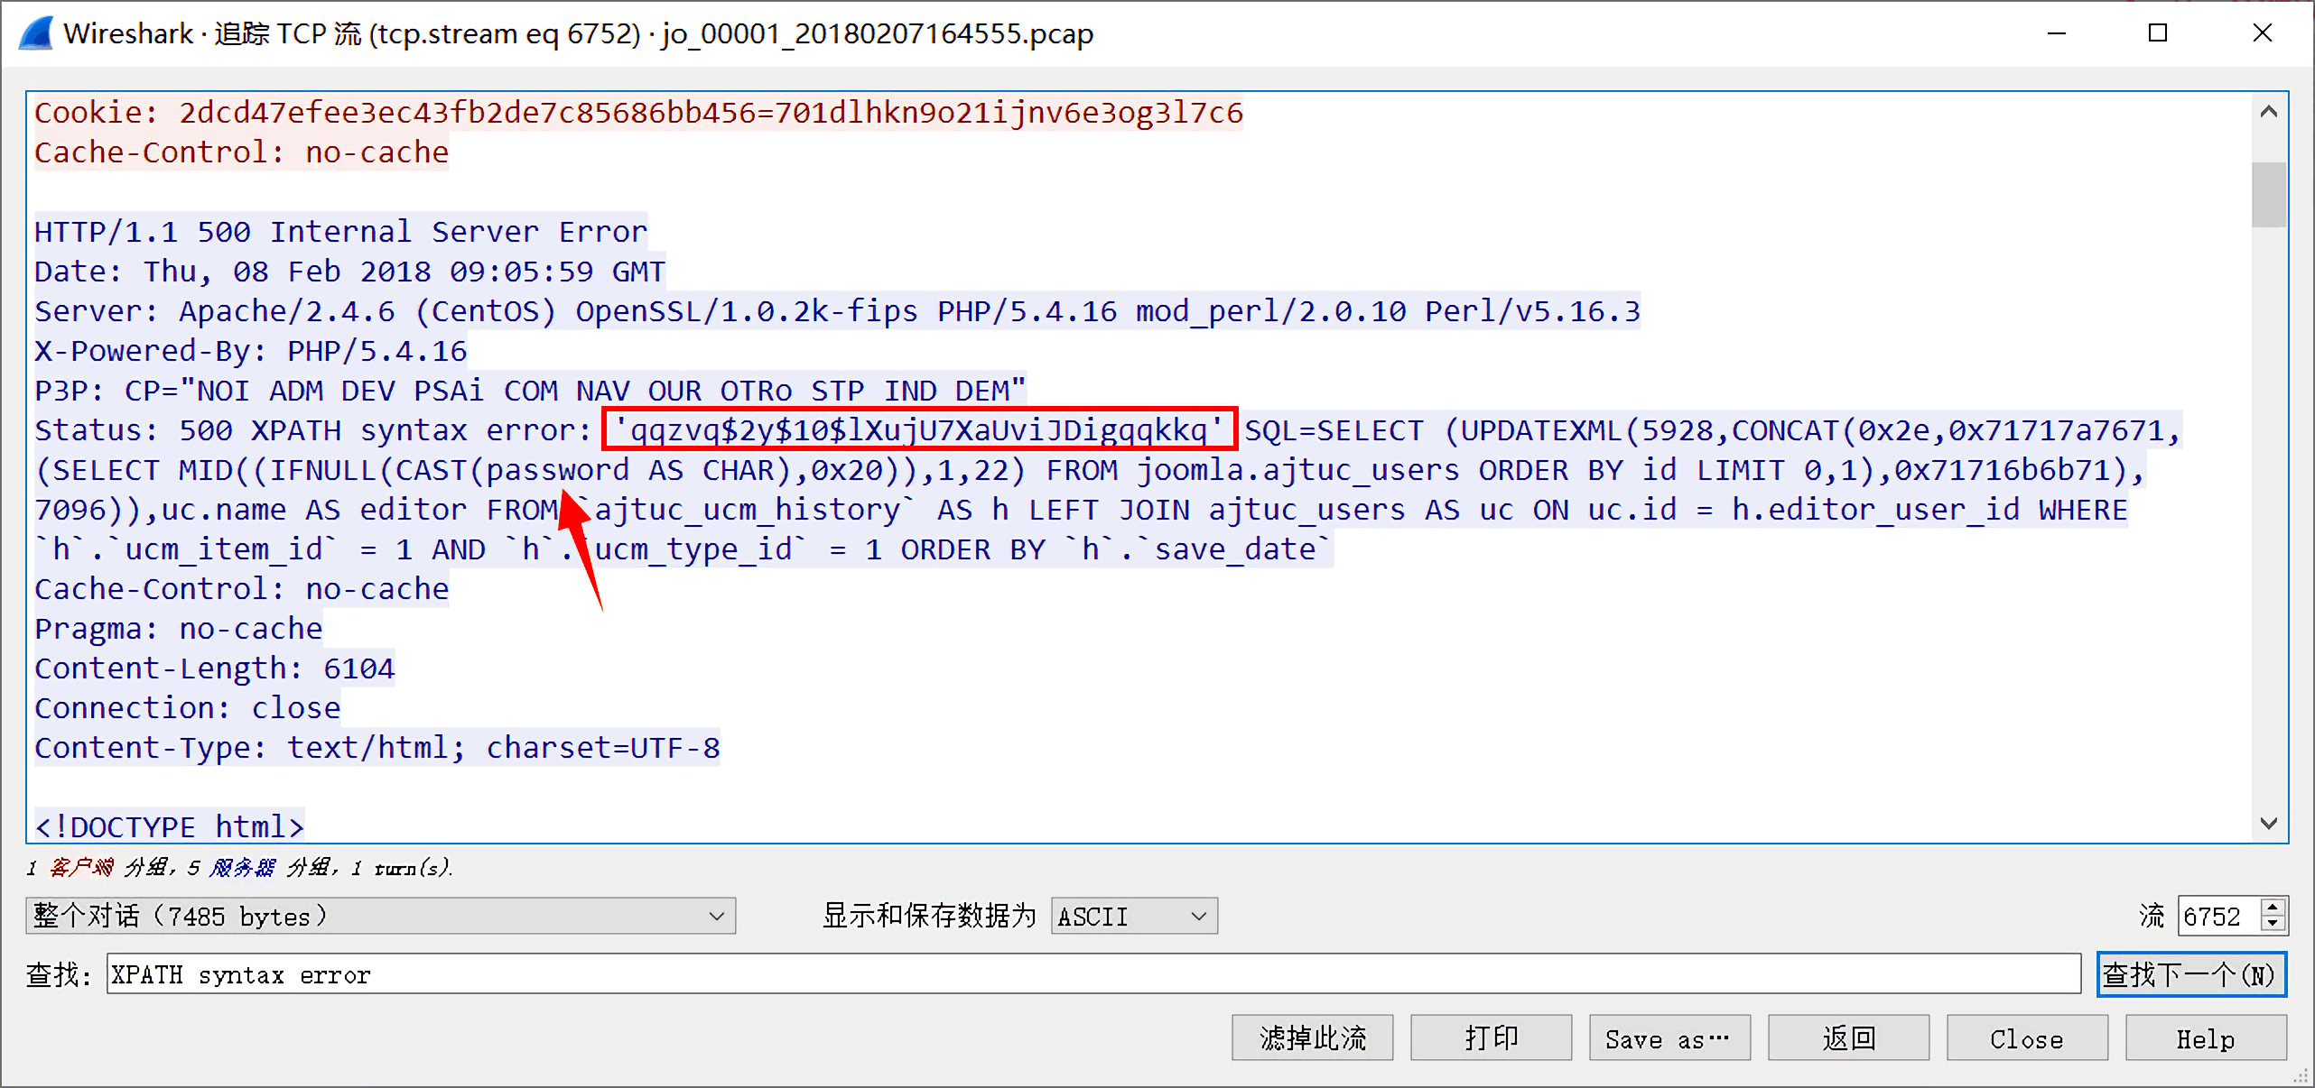
Task: Click the Close button at bottom
Action: click(x=2027, y=1038)
